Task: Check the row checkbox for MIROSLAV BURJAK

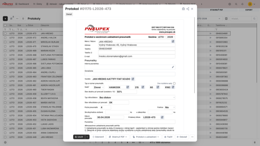Action: [5, 42]
